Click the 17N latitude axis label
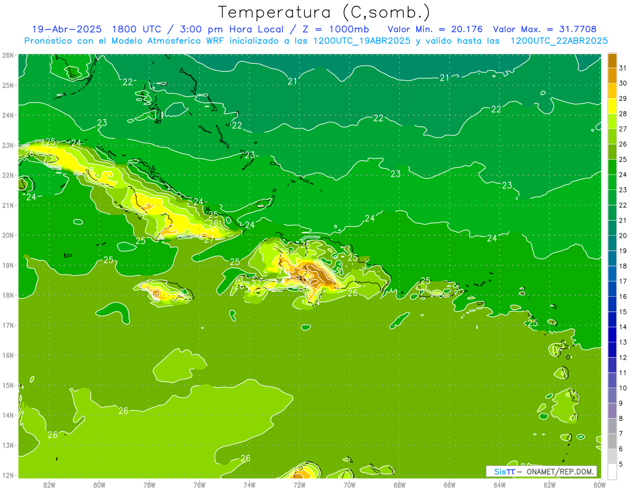 (7, 325)
